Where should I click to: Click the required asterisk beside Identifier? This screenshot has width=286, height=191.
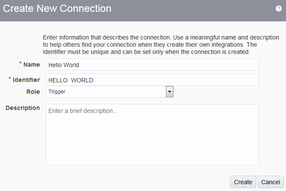[10, 79]
